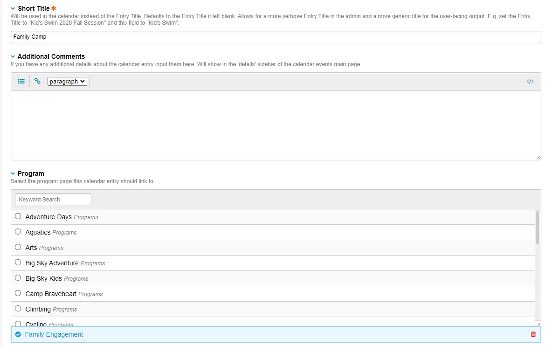Toggle the HTML source code view icon
The height and width of the screenshot is (346, 546).
pyautogui.click(x=530, y=81)
